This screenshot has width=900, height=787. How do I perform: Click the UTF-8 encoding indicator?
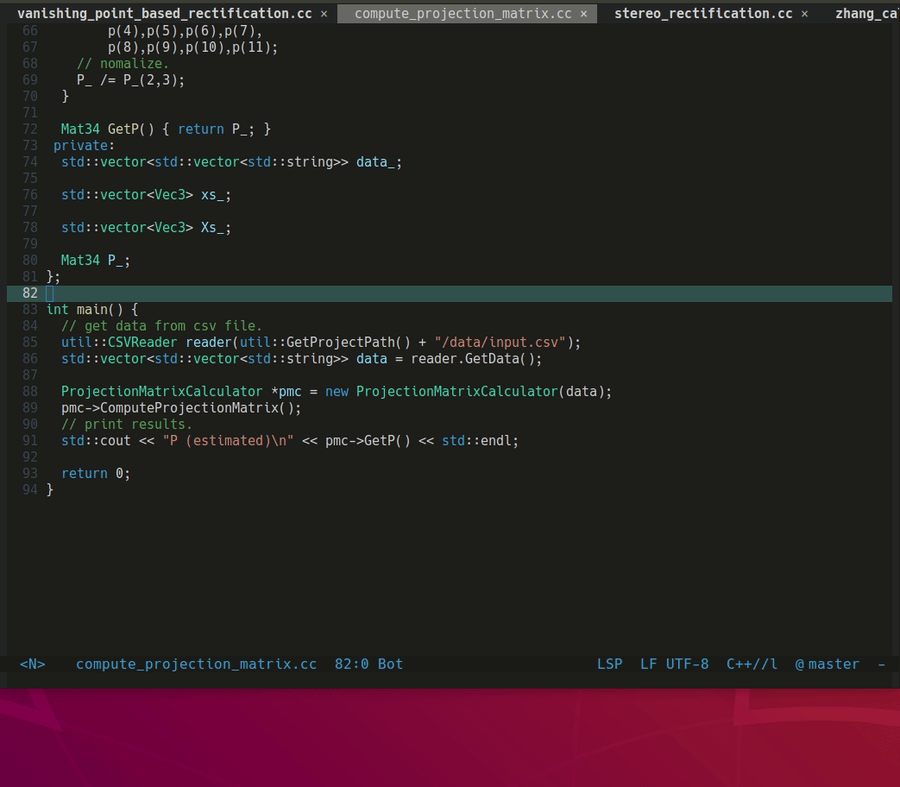[x=687, y=664]
